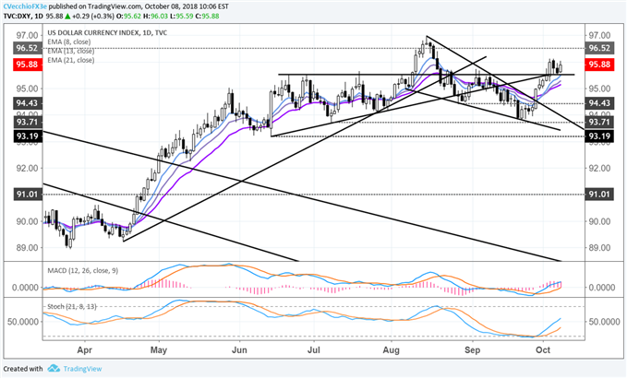
Task: Click the Aug label on time axis
Action: coord(391,350)
